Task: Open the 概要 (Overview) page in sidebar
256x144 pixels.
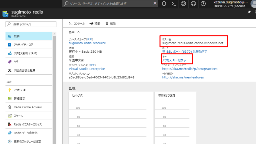Action: click(x=16, y=36)
